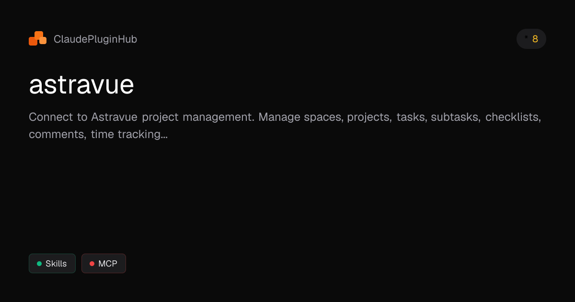The width and height of the screenshot is (575, 302).
Task: Click the plugin description's first line
Action: tap(285, 117)
